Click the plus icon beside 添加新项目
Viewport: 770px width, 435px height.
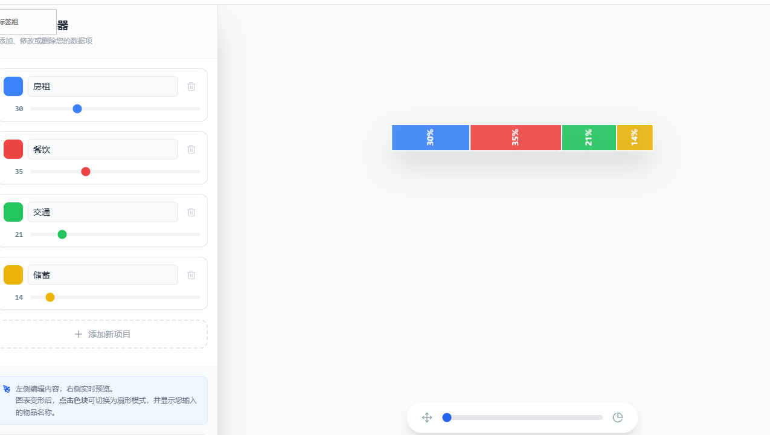tap(79, 334)
